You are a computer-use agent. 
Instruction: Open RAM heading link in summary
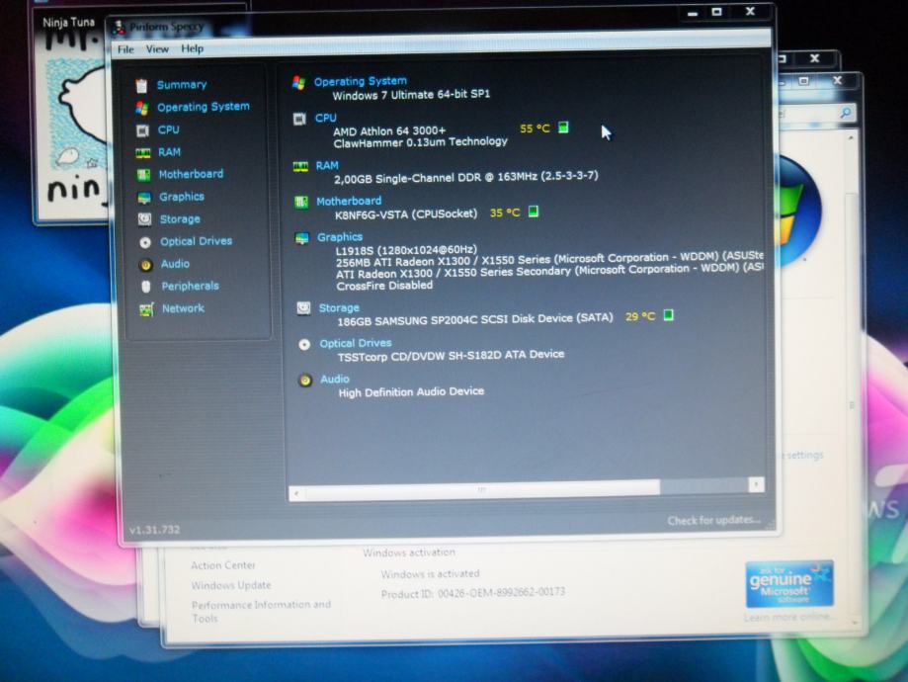(x=327, y=166)
